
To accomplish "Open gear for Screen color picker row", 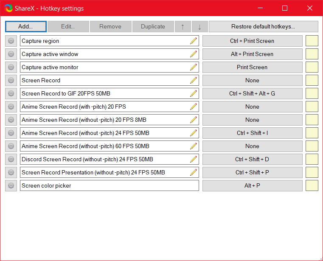I will click(11, 185).
